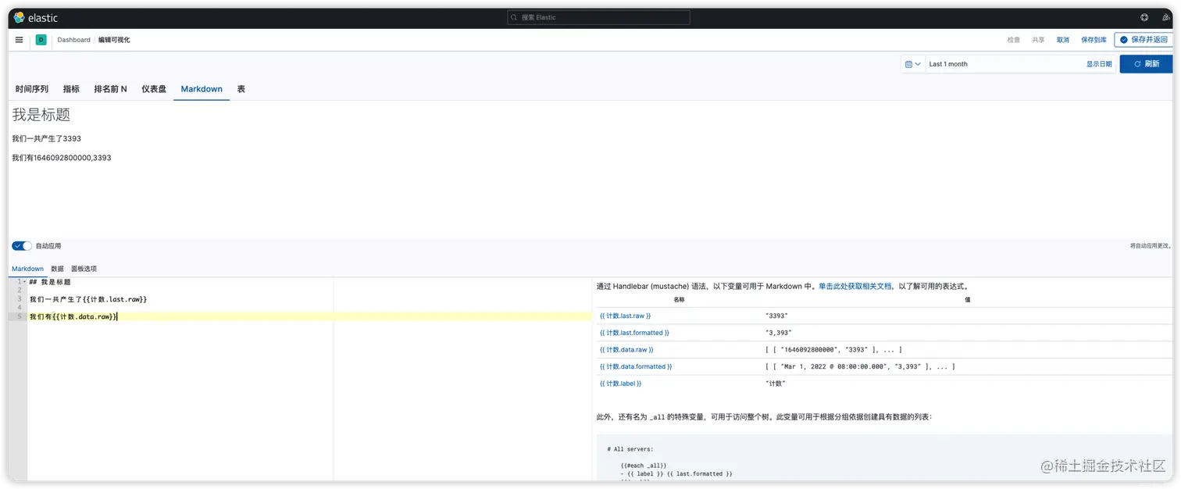Insert variable {{ 计数.last.formatted }}
Image resolution: width=1181 pixels, height=489 pixels.
pyautogui.click(x=634, y=333)
